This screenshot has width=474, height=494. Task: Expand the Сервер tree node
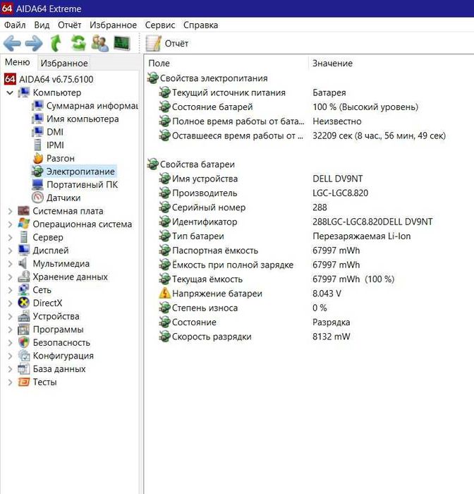coord(10,237)
